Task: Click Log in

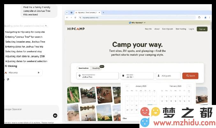Action: pos(191,29)
